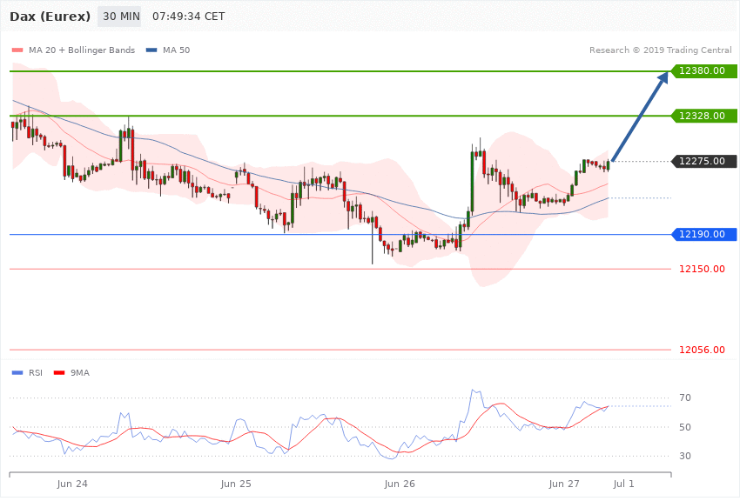Click the 30 MIN timeframe label
740x501 pixels.
121,17
